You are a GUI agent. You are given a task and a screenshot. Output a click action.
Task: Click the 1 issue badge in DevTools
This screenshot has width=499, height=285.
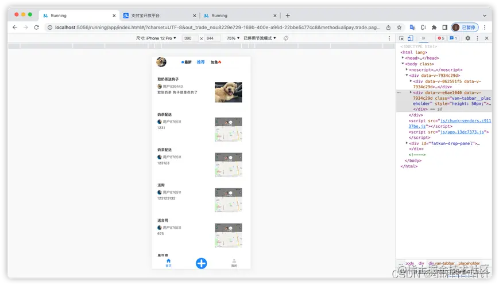(453, 38)
